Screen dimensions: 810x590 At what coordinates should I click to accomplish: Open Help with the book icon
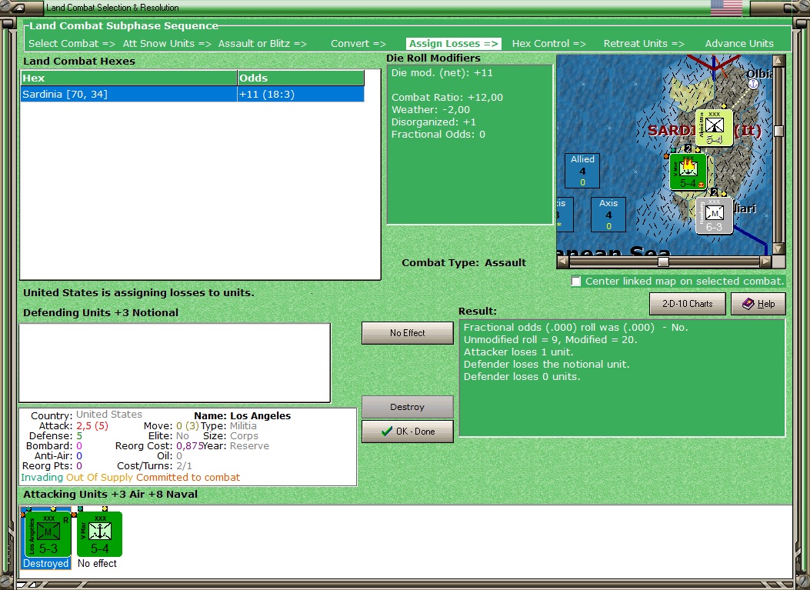click(x=758, y=304)
